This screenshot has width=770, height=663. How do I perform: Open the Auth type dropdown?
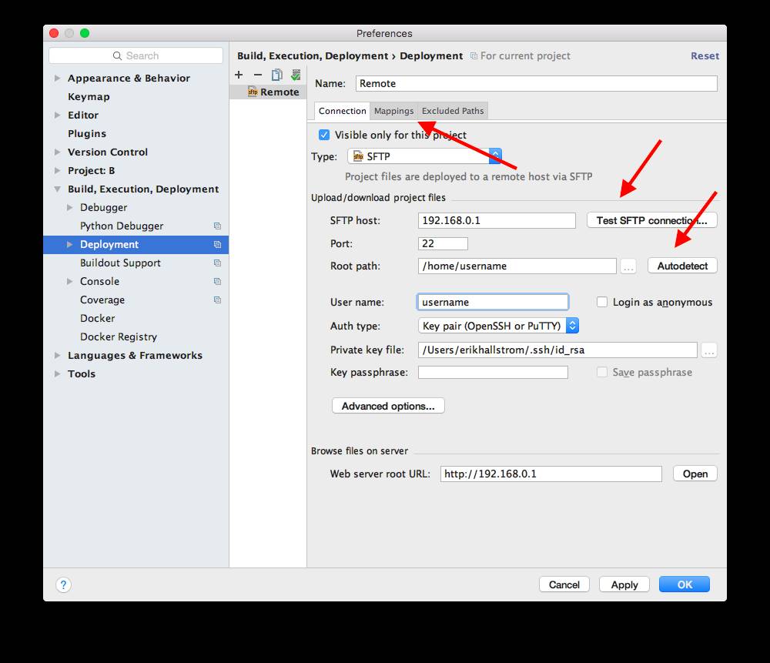pos(498,326)
